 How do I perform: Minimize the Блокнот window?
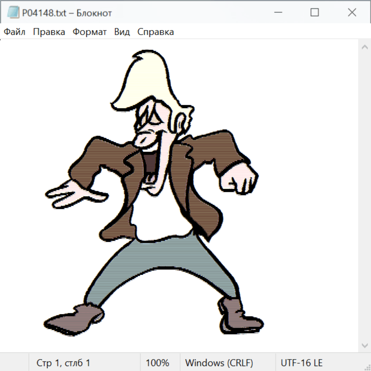(x=277, y=13)
